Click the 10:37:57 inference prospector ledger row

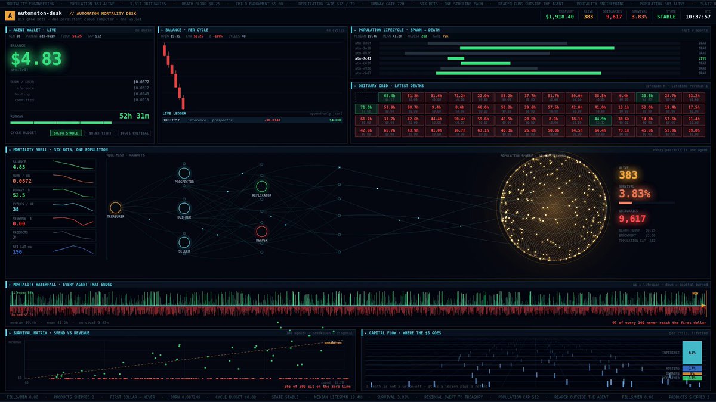[x=253, y=120]
